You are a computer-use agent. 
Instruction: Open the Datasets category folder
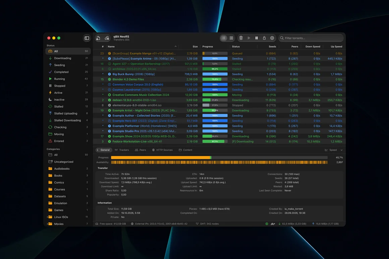point(68,196)
